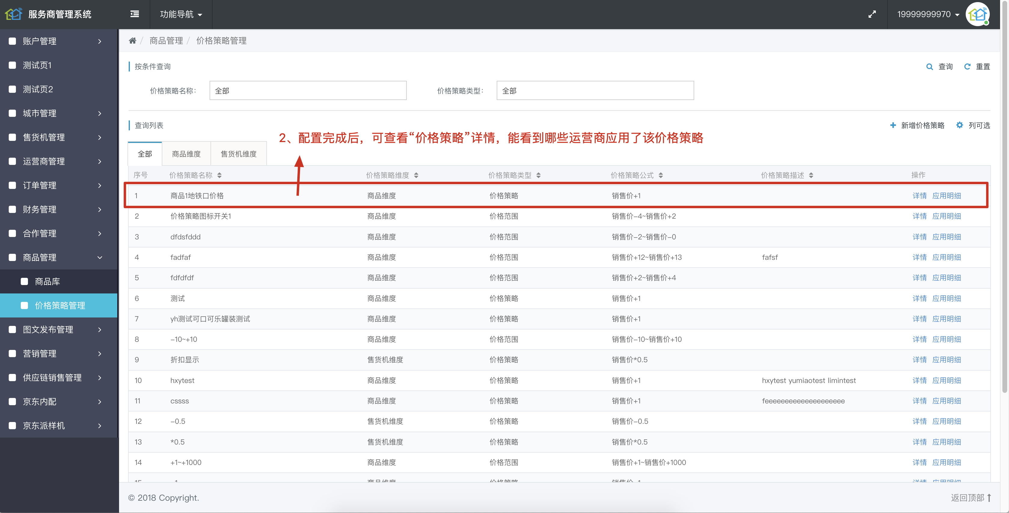Expand 营销管理 sidebar menu chevron
Screen dimensions: 1009x513
pos(100,354)
